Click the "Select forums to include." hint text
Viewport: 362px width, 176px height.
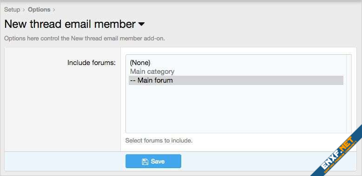pyautogui.click(x=159, y=140)
